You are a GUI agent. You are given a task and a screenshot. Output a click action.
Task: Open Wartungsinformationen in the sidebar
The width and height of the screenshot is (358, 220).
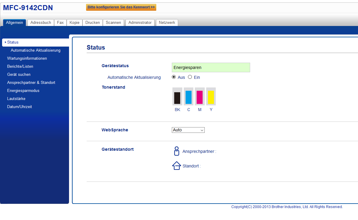[x=27, y=59]
